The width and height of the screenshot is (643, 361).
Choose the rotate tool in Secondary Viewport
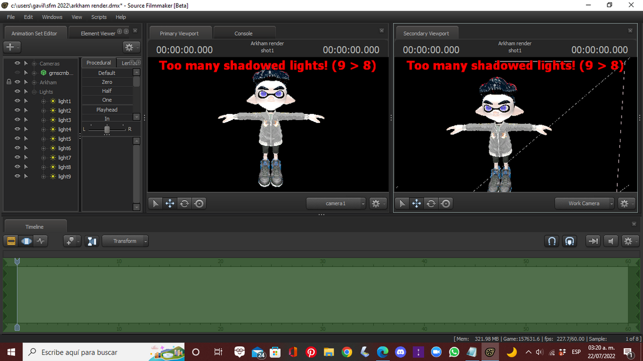(x=431, y=203)
